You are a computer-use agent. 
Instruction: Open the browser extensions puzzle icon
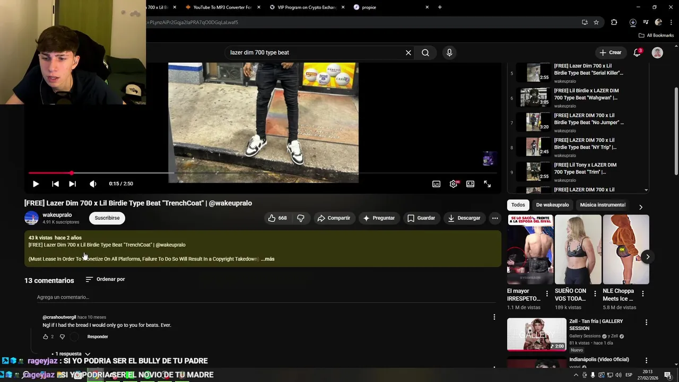pos(614,22)
